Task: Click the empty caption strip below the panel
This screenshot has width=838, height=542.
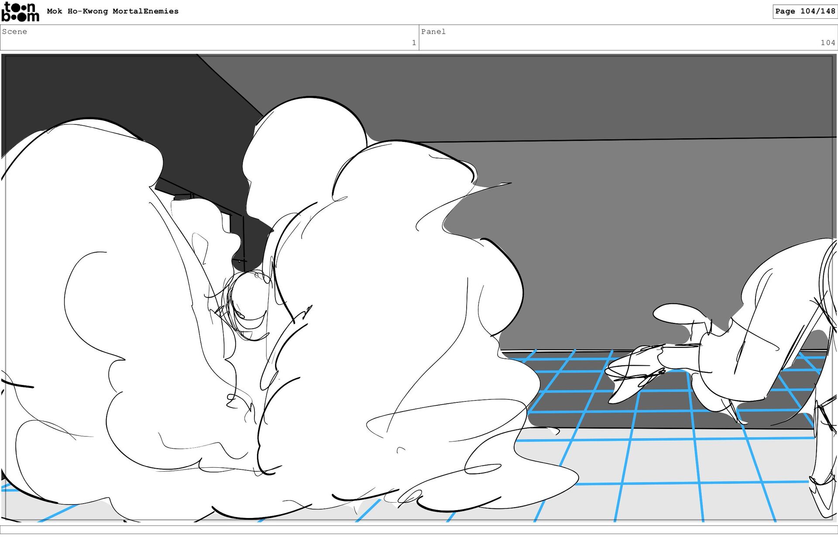Action: 419,530
